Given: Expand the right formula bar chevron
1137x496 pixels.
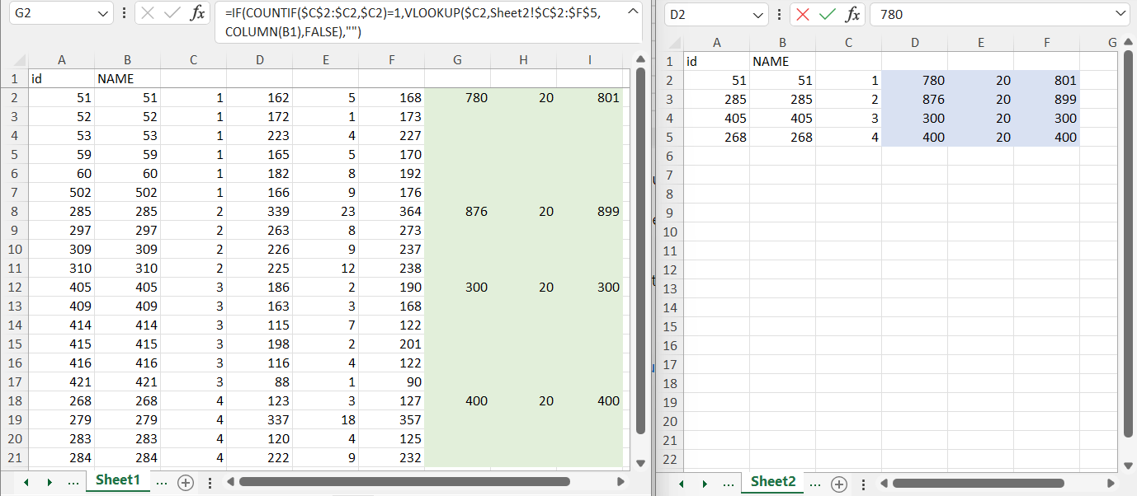Looking at the screenshot, I should coord(1120,14).
